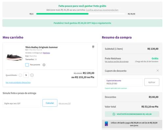Focus the Digite aqui seu CEP field

22,103
